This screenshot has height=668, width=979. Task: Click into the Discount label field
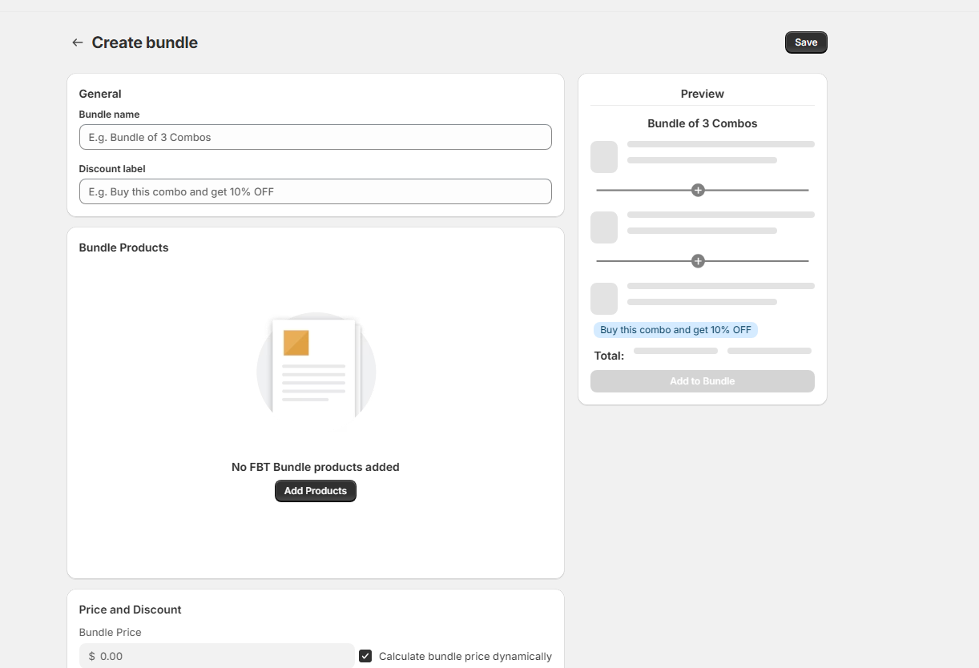[x=315, y=191]
